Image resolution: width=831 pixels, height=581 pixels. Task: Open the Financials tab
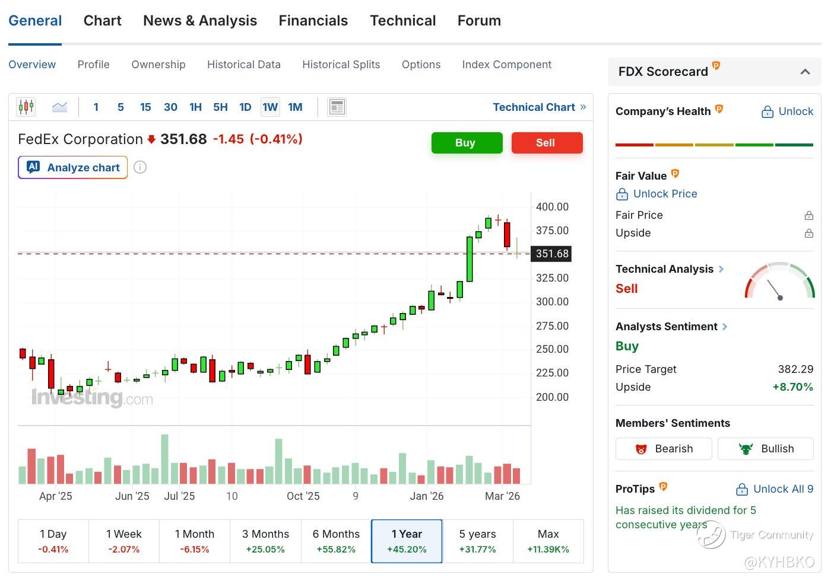click(313, 21)
